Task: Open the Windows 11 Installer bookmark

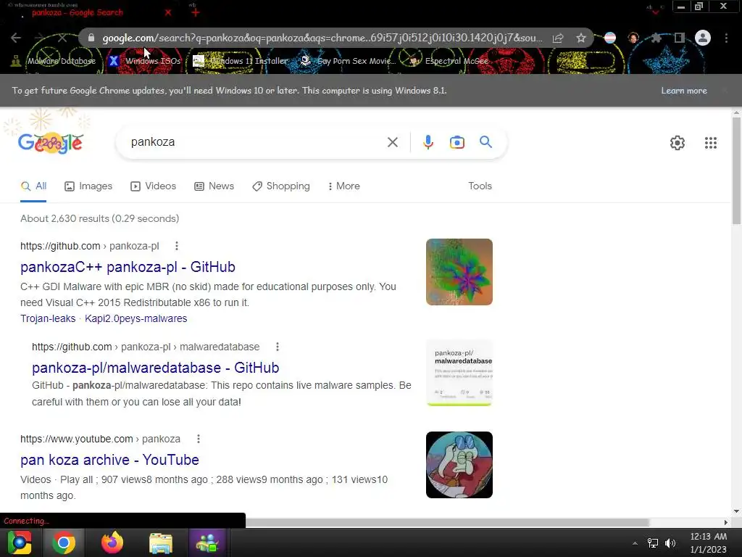Action: click(241, 61)
